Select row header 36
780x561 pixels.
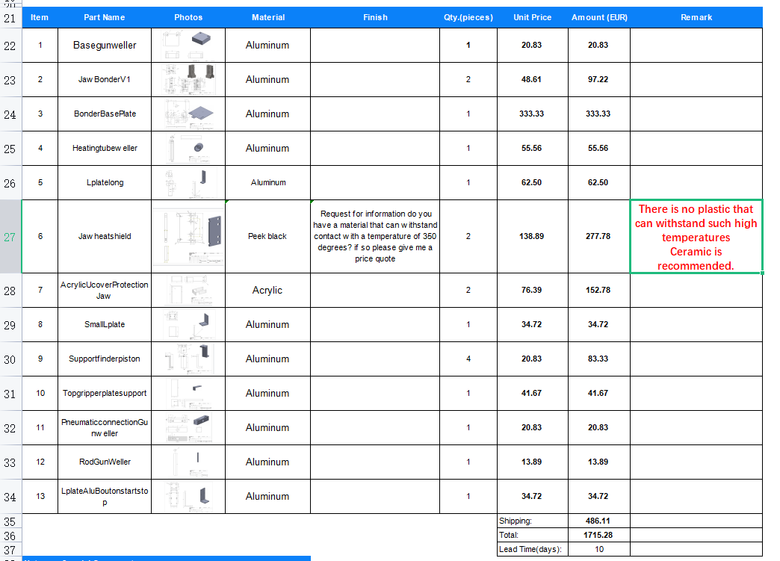(10, 536)
